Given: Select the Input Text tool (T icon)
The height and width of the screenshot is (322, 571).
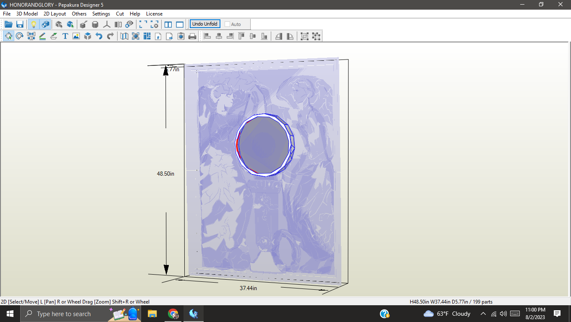Looking at the screenshot, I should [65, 36].
